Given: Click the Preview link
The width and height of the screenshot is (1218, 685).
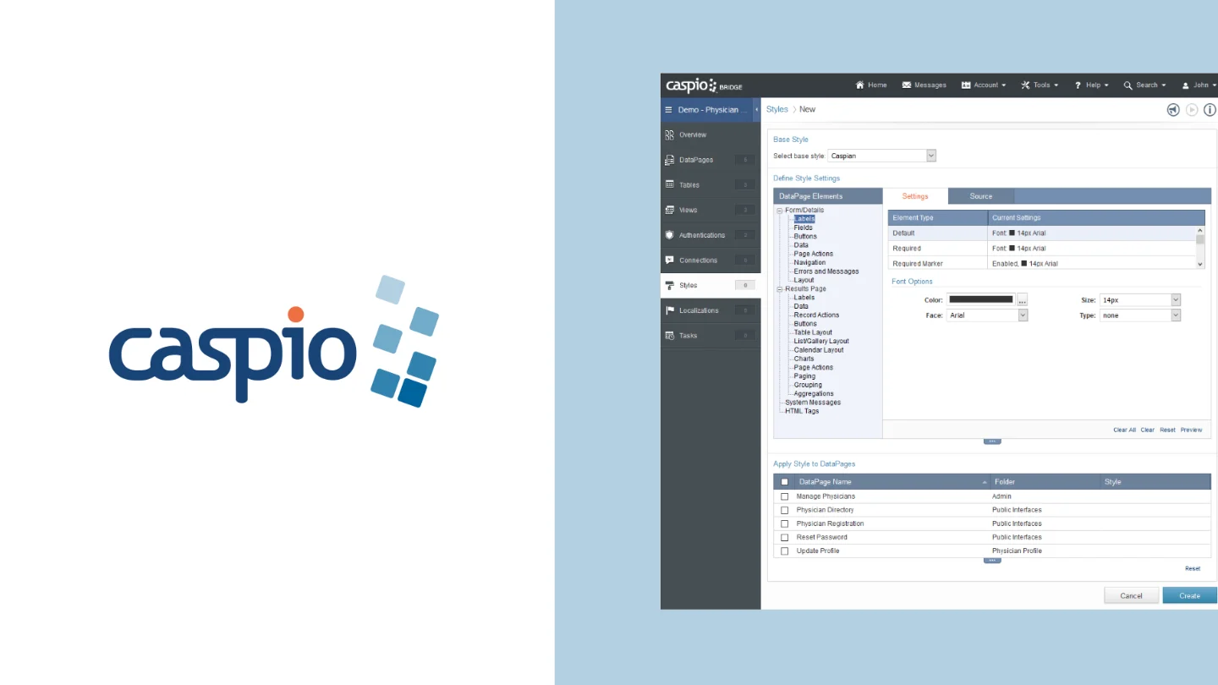Looking at the screenshot, I should pos(1191,430).
